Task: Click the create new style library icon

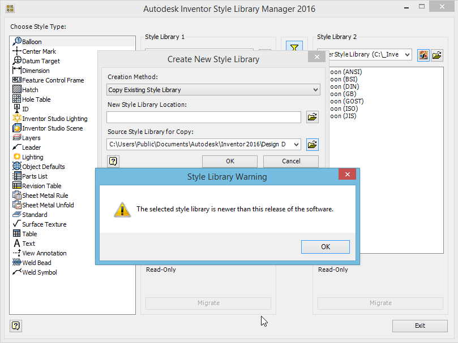Action: [423, 55]
